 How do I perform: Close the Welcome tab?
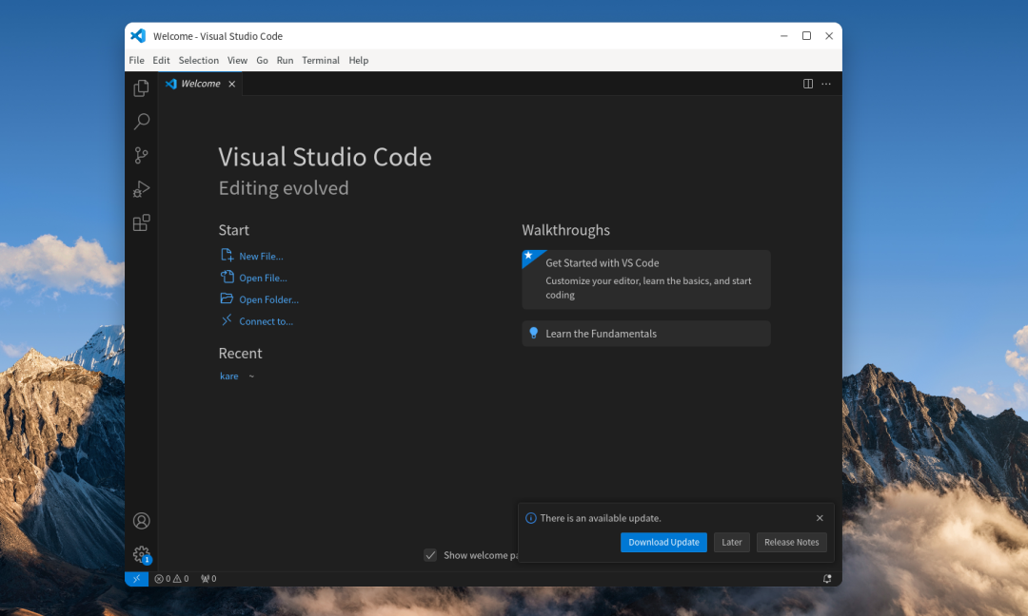point(231,84)
